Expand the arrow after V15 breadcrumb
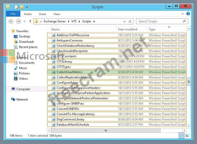 tap(79, 21)
